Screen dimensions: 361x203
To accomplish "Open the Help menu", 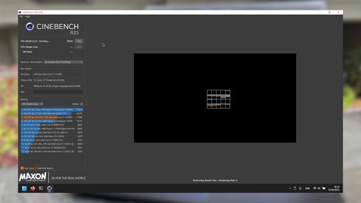I will click(x=28, y=16).
